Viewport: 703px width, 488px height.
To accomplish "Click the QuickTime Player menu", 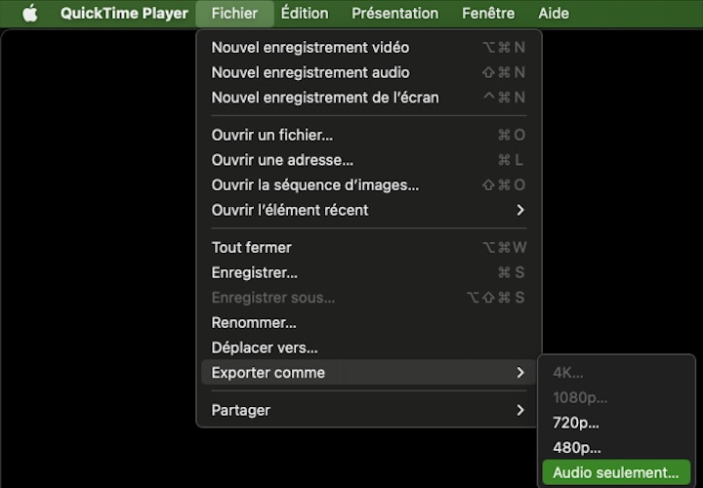I will [x=124, y=14].
